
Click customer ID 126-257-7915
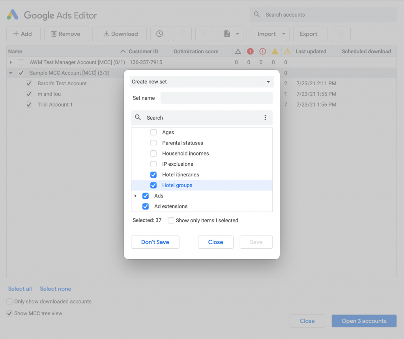(146, 62)
